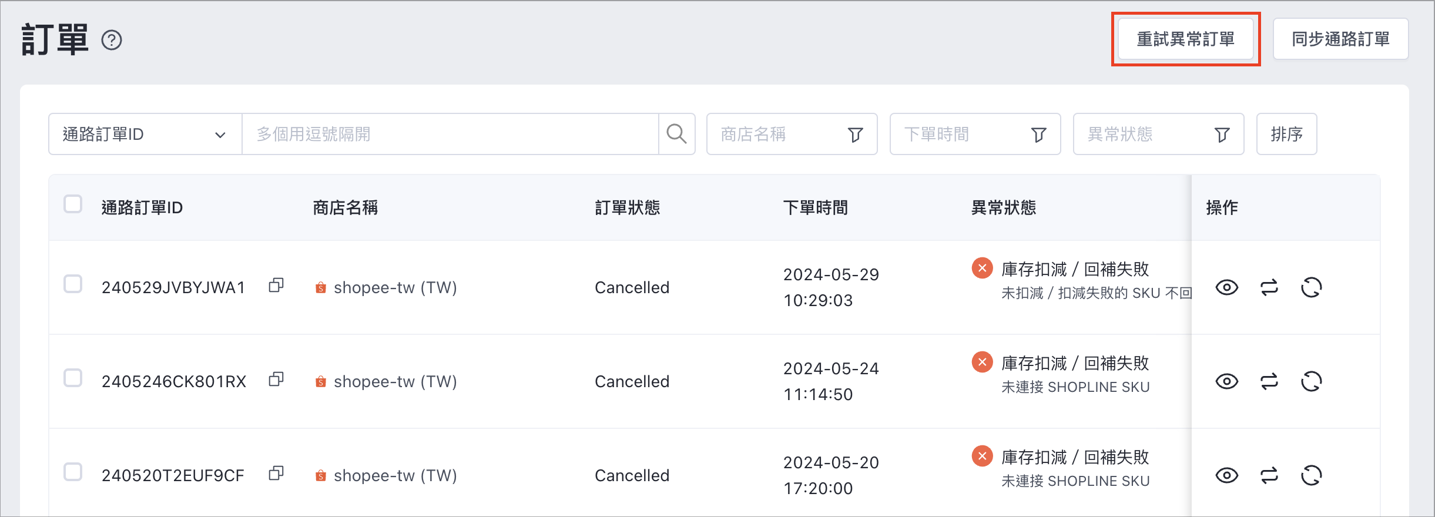Click the Cancelled status of 240529JVBYJWA1
Image resolution: width=1435 pixels, height=517 pixels.
click(632, 287)
